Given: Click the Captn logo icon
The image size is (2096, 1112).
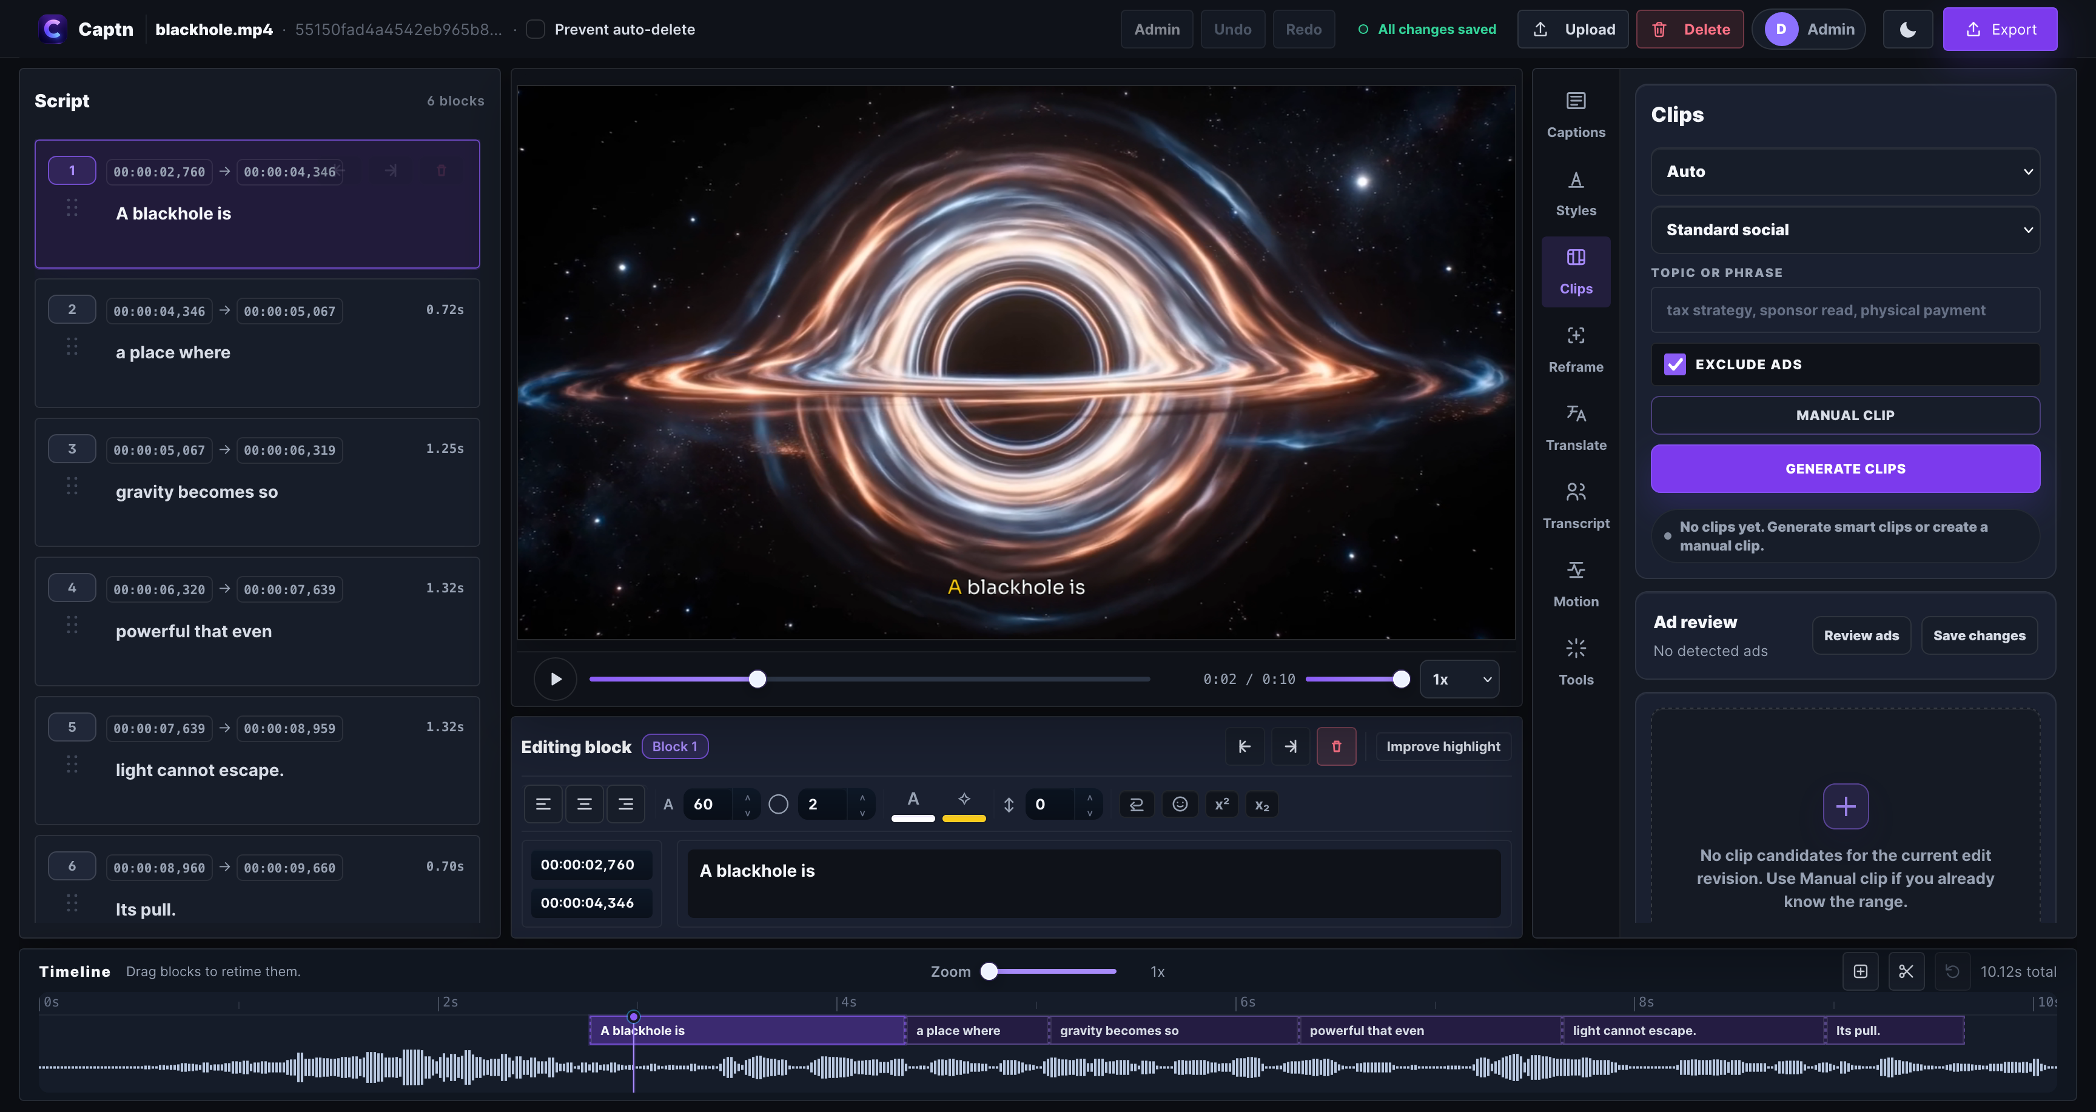Looking at the screenshot, I should pyautogui.click(x=53, y=29).
